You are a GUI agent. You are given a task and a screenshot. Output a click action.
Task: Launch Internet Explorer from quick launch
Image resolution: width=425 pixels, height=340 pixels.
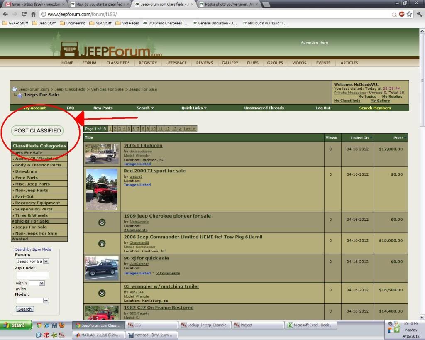point(46,325)
